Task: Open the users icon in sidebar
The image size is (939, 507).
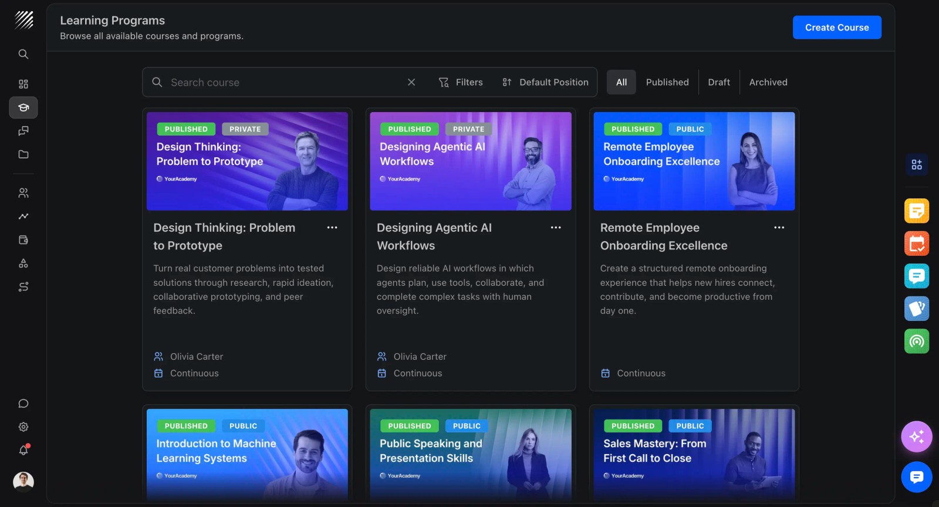Action: (23, 193)
